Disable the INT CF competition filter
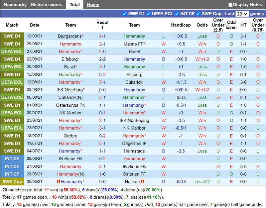266x208 pixels. coord(177,14)
